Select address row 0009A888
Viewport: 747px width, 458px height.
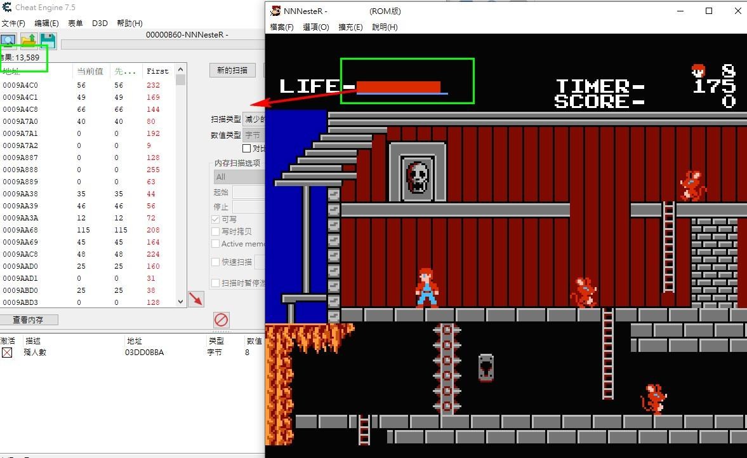point(88,170)
